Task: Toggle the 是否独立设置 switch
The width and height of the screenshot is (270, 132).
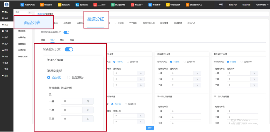Action: point(69,49)
